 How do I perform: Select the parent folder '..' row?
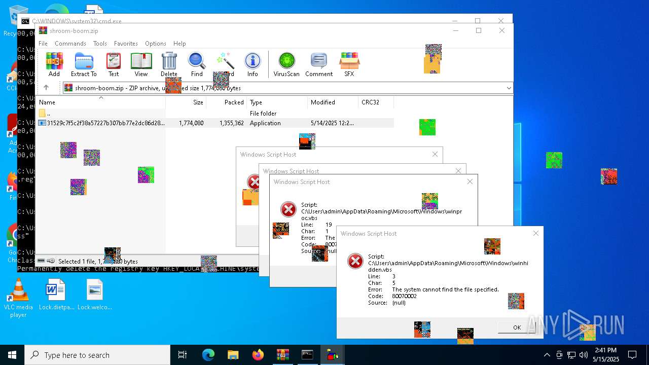pyautogui.click(x=215, y=114)
